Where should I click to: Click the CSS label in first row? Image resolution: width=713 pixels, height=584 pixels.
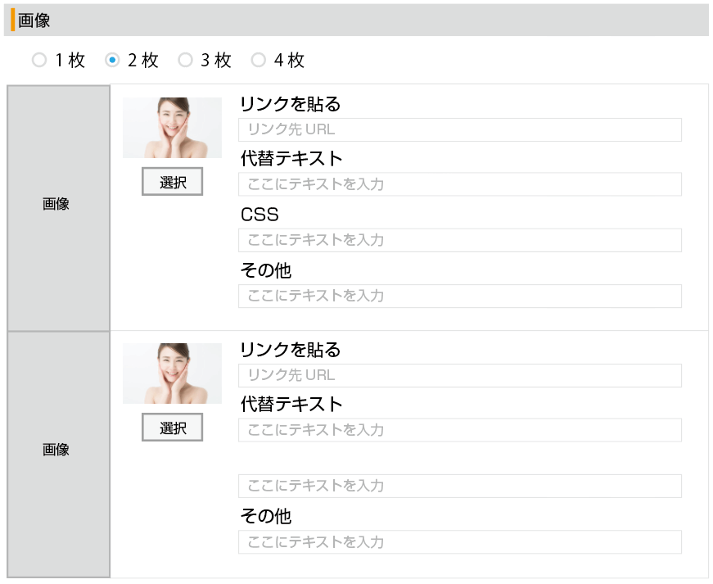[259, 215]
